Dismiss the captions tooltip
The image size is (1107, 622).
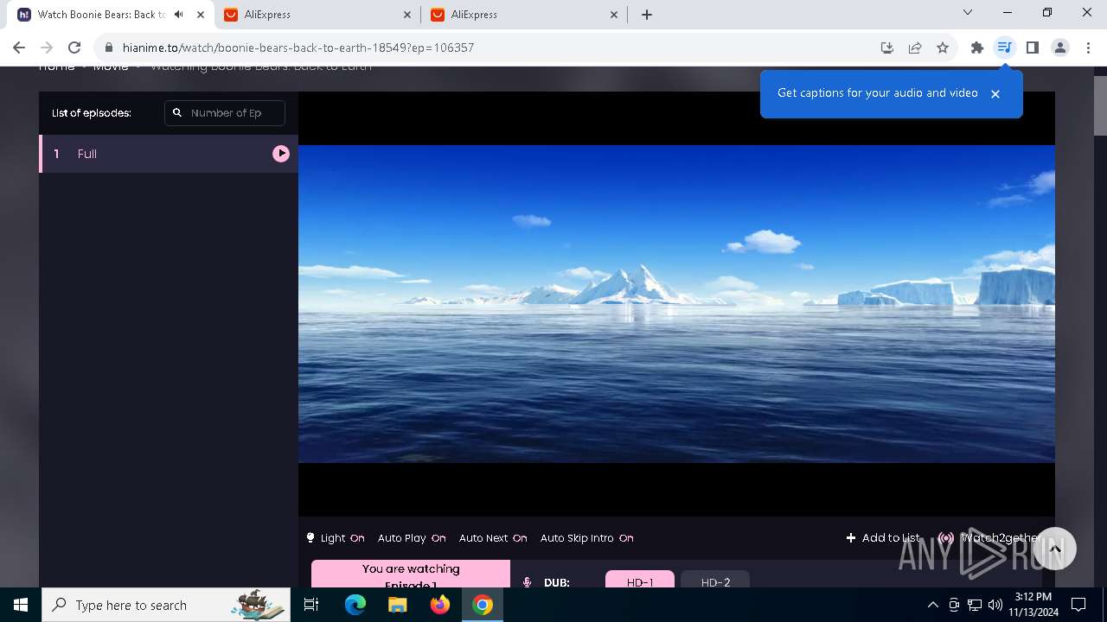(995, 93)
